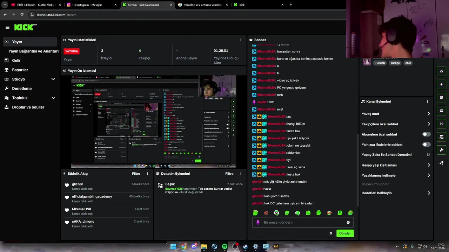The image size is (449, 252).
Task: Open Droplar ve ödüller in sidebar
Action: 30,107
